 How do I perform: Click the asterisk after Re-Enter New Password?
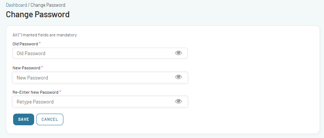pyautogui.click(x=60, y=91)
